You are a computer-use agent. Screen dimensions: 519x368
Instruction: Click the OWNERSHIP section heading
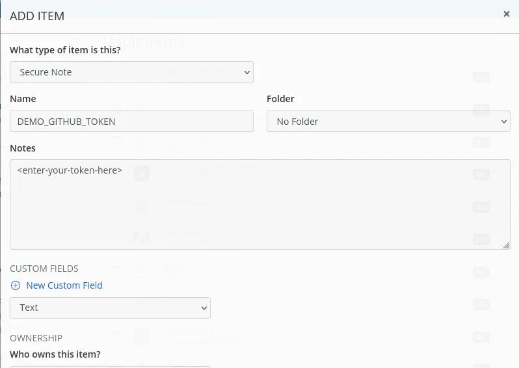(36, 338)
